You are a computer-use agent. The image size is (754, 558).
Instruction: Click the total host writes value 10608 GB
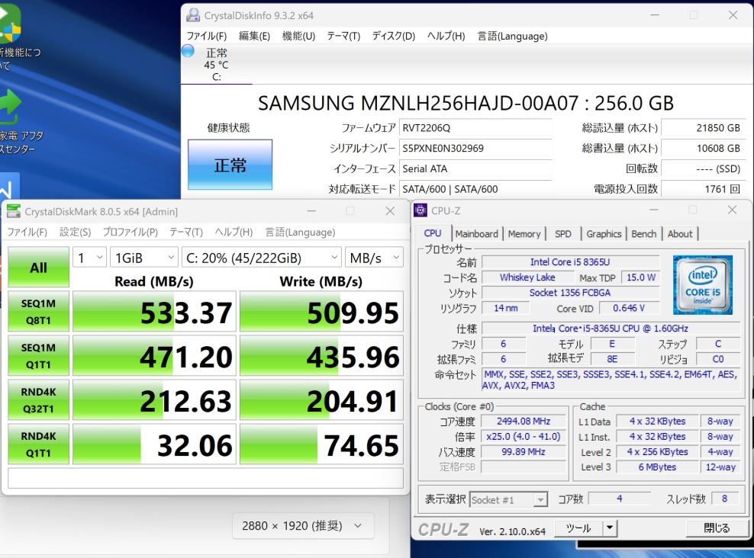(704, 148)
